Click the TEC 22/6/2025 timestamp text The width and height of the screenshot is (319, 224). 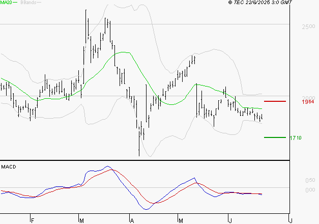pos(260,3)
